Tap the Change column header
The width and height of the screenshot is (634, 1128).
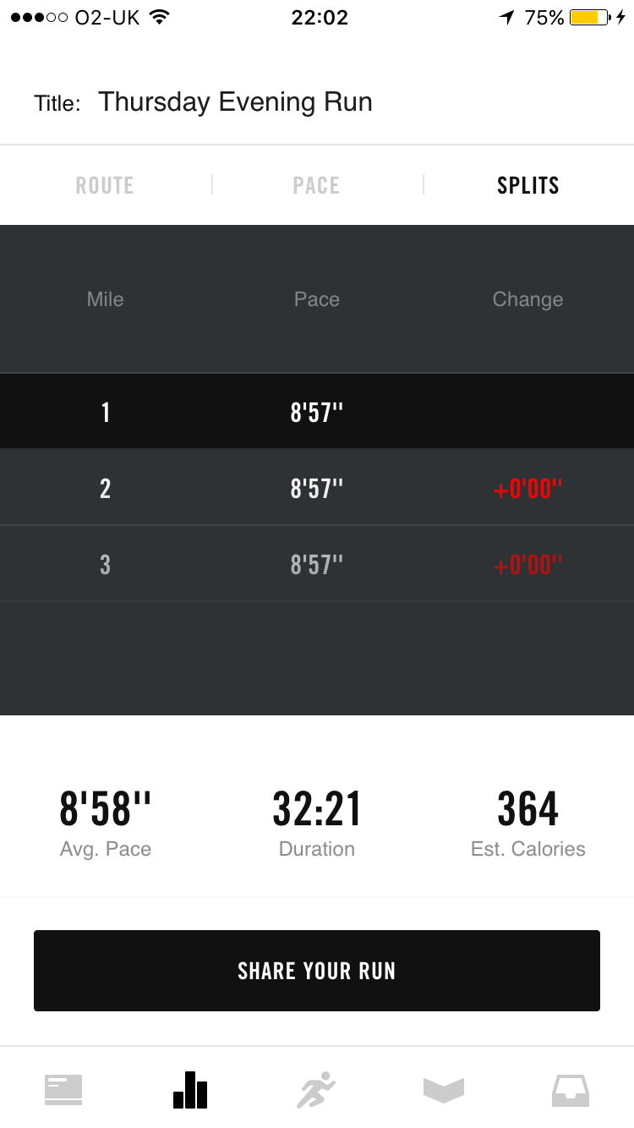pyautogui.click(x=527, y=299)
